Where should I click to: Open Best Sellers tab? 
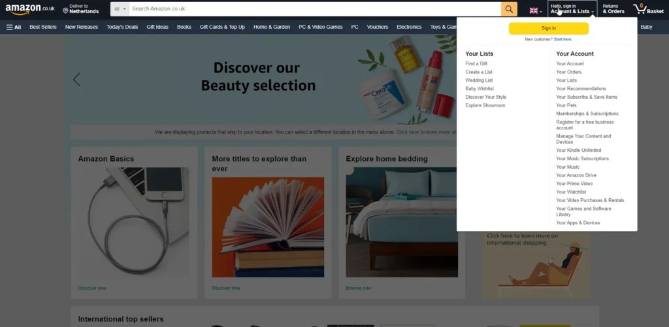[x=43, y=27]
